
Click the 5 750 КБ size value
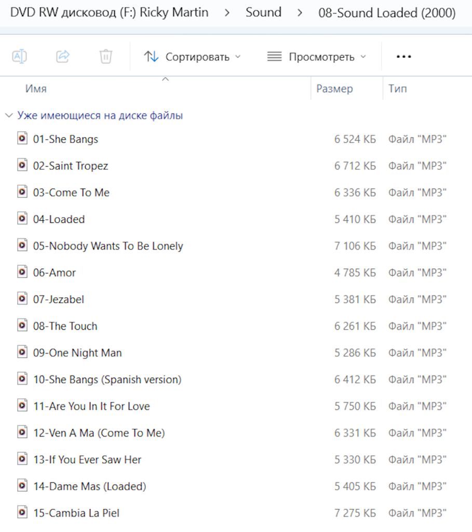click(355, 406)
